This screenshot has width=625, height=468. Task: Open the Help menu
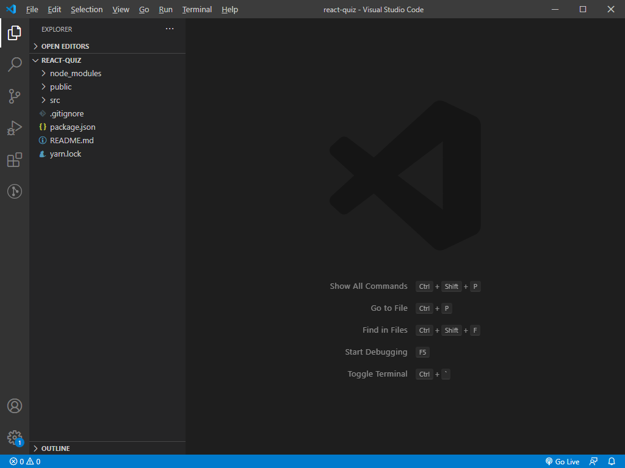coord(229,10)
